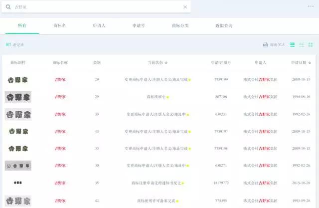
Task: Switch to the 申请号 tab
Action: click(139, 25)
